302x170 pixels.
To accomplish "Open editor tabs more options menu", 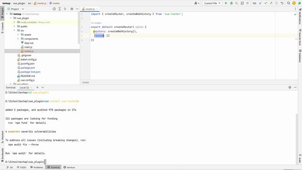I will pos(295,9).
